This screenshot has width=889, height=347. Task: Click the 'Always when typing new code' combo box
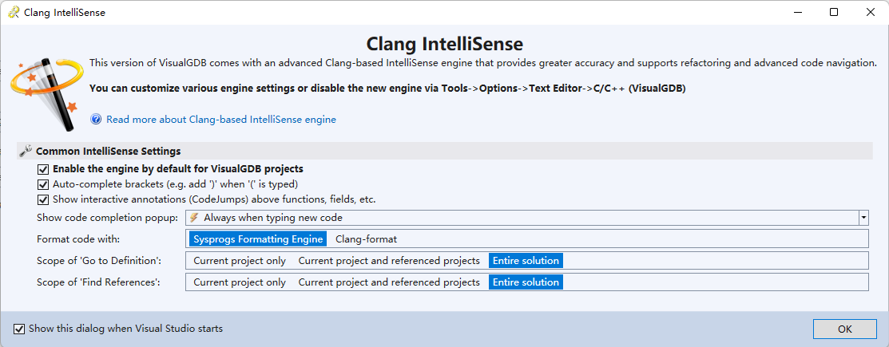pyautogui.click(x=519, y=218)
